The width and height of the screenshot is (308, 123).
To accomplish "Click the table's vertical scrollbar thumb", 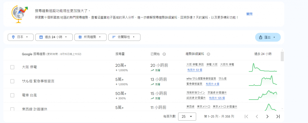I will pos(282,57).
